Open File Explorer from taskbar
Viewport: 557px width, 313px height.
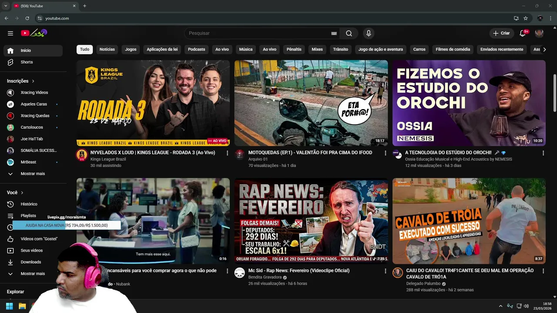22,306
